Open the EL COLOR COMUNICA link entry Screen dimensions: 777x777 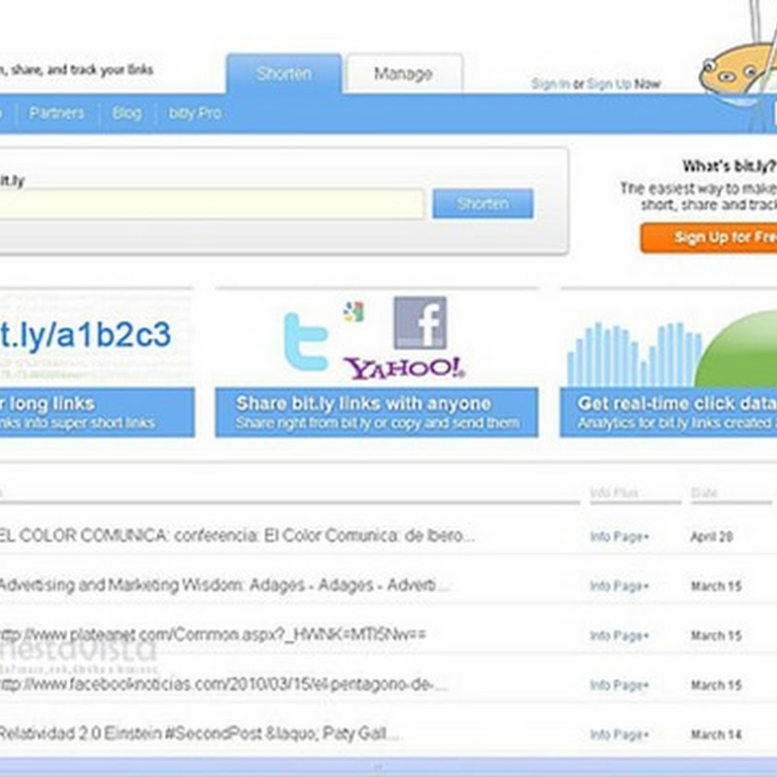[237, 536]
